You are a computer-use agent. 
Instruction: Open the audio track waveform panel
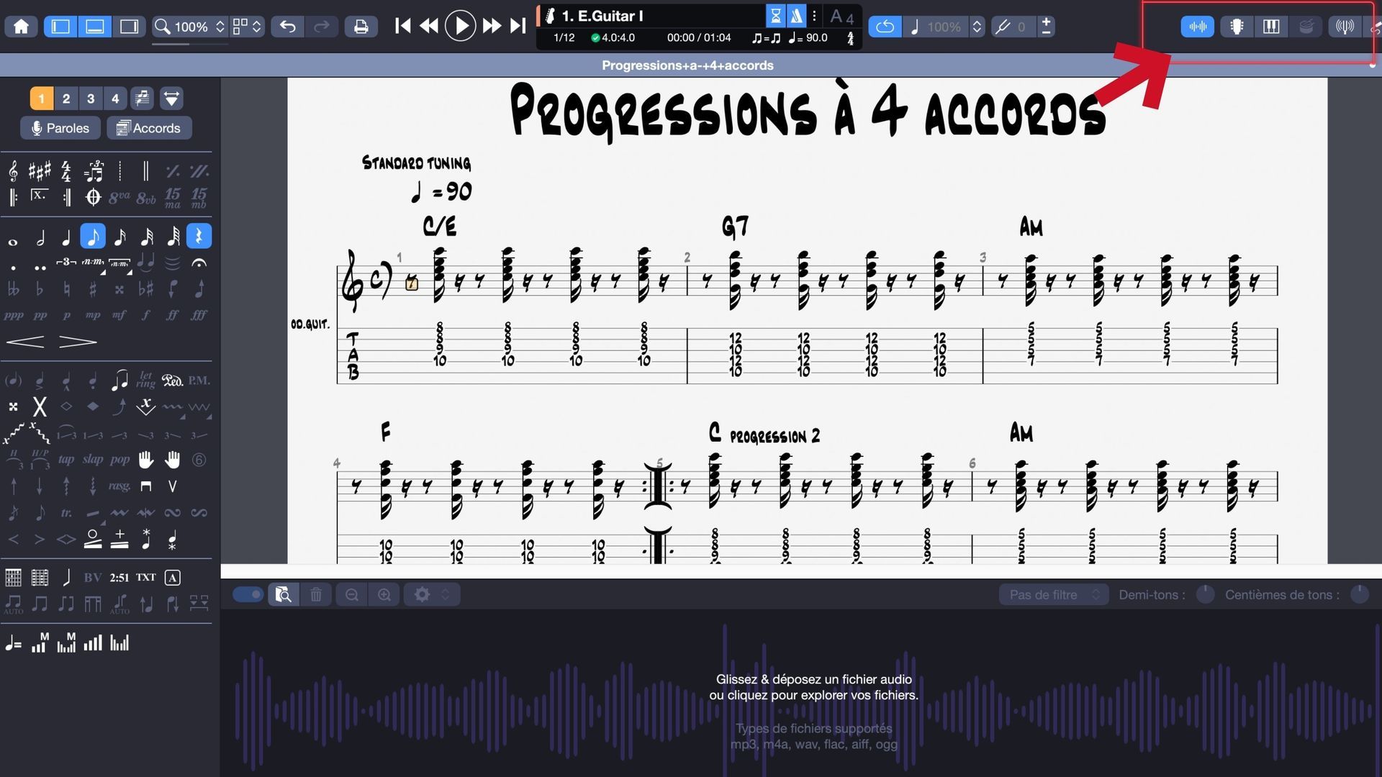point(1197,27)
